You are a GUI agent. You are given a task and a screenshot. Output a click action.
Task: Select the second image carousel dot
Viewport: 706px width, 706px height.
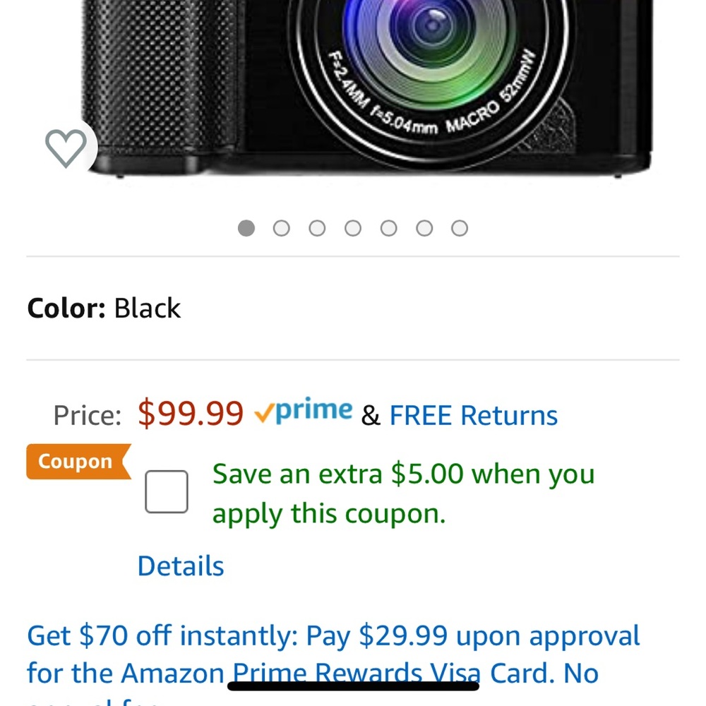click(282, 228)
